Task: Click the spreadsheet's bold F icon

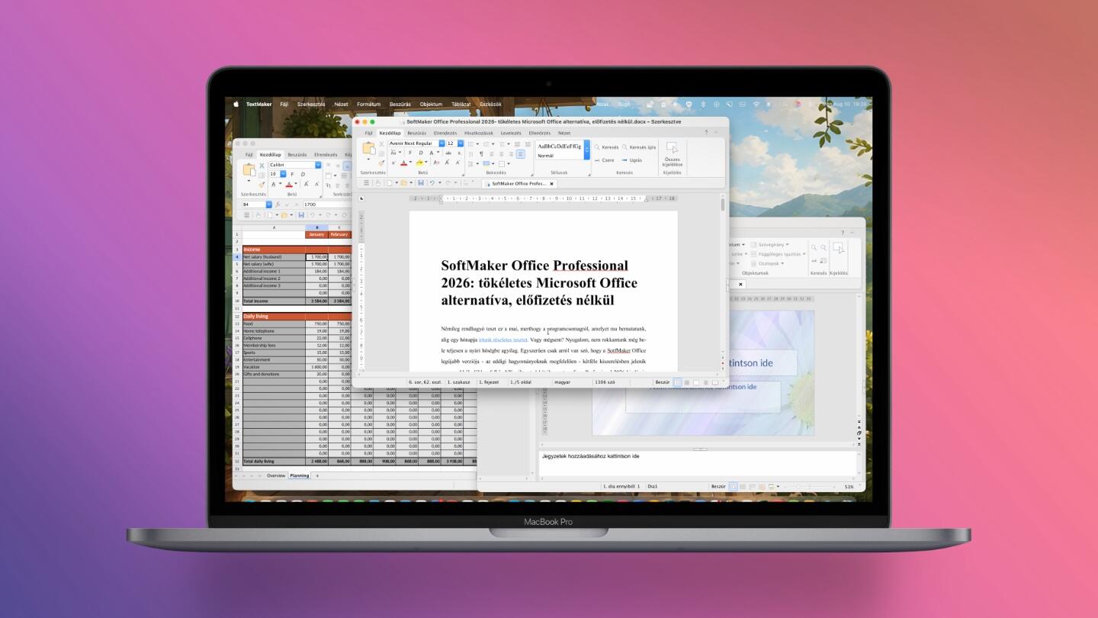Action: [293, 174]
